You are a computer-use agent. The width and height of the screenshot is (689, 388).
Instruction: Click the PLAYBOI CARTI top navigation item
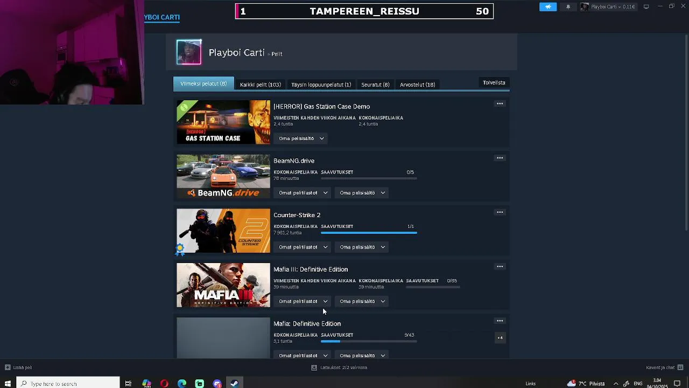click(x=162, y=17)
